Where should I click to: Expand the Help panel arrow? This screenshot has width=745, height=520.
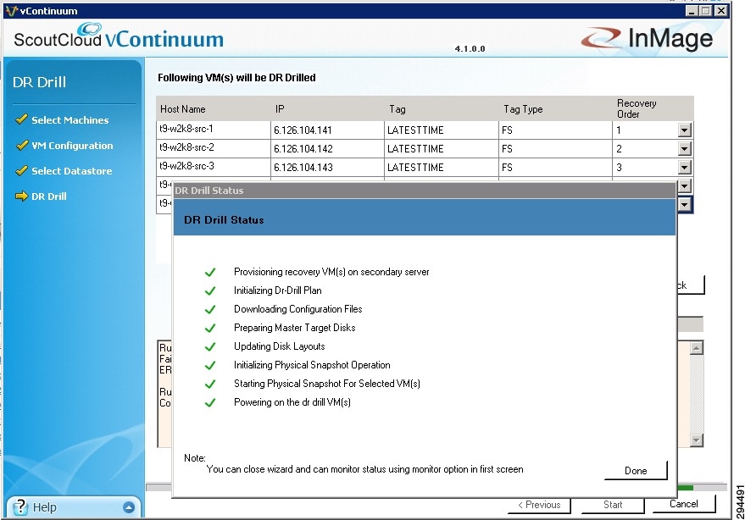[x=129, y=507]
